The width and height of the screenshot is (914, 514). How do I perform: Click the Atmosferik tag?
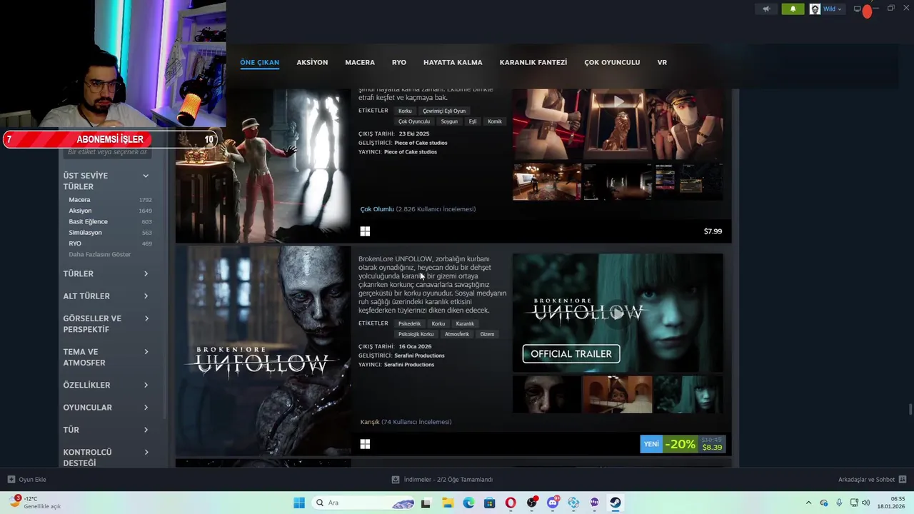[457, 334]
